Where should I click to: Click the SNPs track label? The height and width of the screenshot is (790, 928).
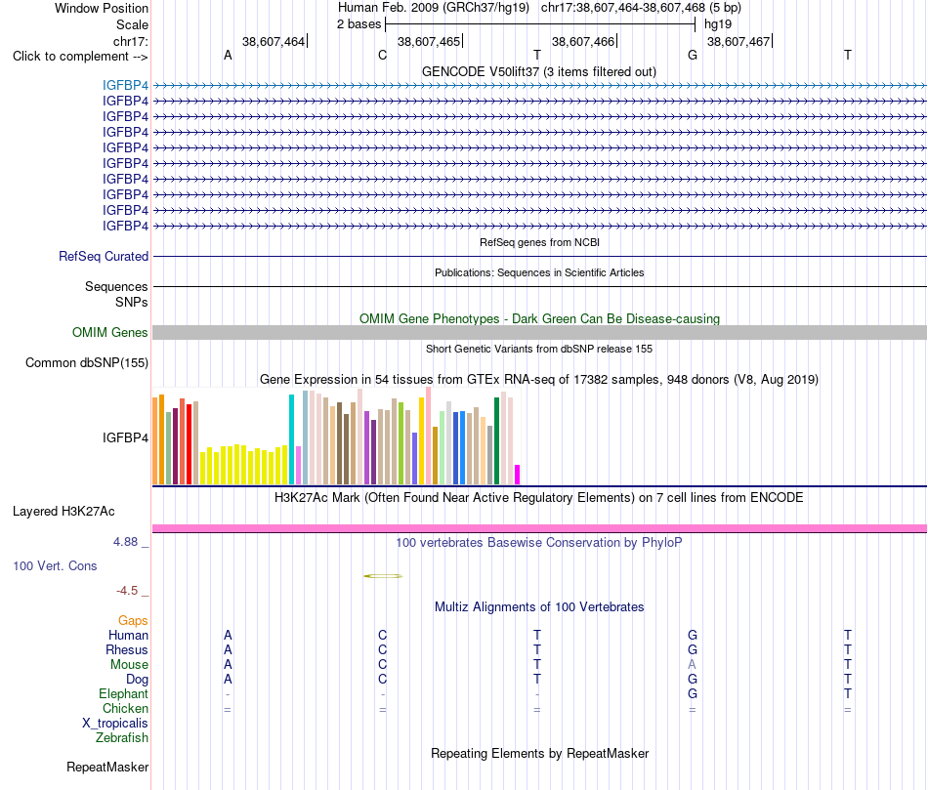[x=132, y=302]
